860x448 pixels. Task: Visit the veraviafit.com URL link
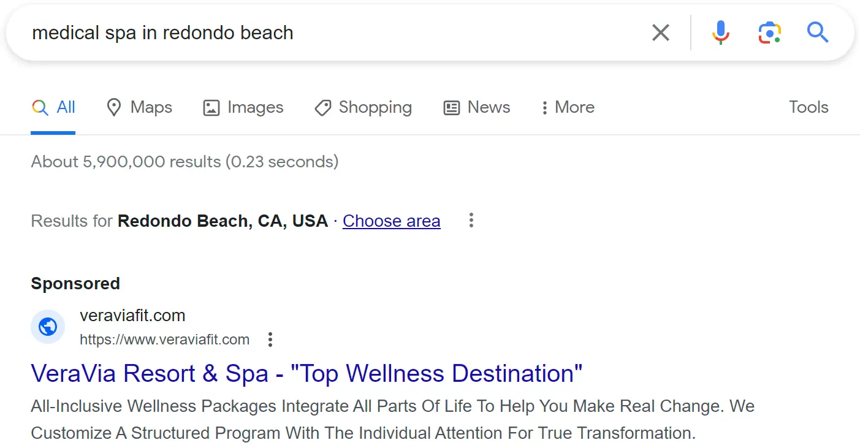pos(164,339)
